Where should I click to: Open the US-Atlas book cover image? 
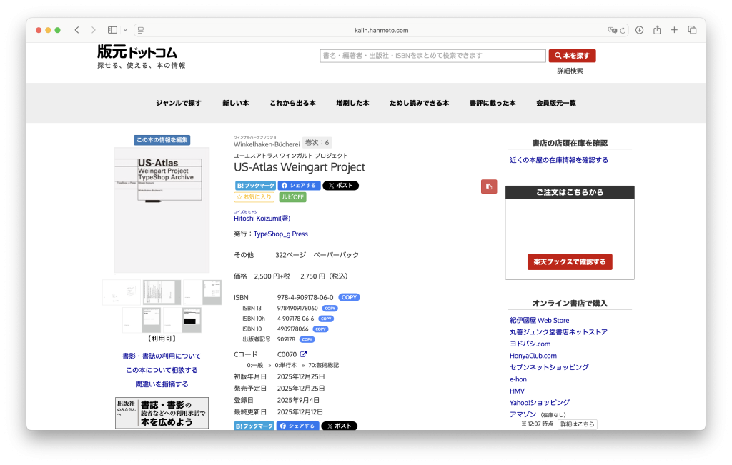click(162, 210)
